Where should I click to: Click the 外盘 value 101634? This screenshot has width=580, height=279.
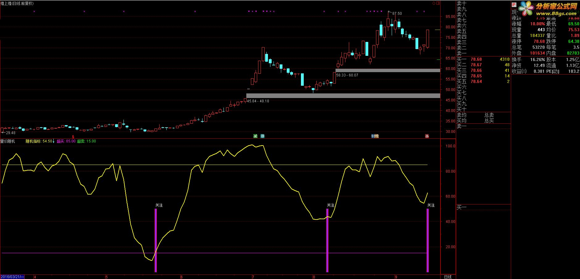click(x=537, y=53)
